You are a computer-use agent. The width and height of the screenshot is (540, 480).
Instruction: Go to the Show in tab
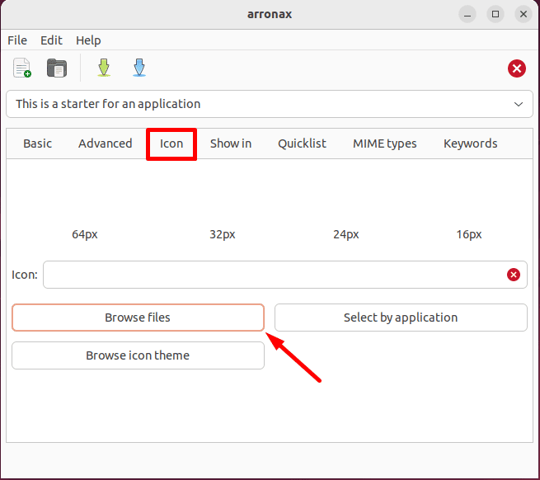[231, 144]
